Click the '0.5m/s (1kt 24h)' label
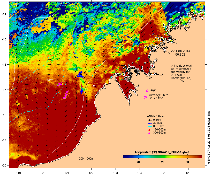This screenshot has height=175, width=212. [x=181, y=78]
